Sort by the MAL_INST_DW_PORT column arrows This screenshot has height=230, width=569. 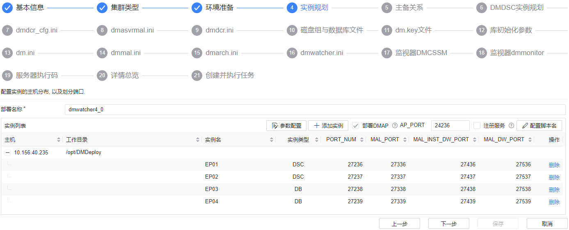tap(475, 140)
